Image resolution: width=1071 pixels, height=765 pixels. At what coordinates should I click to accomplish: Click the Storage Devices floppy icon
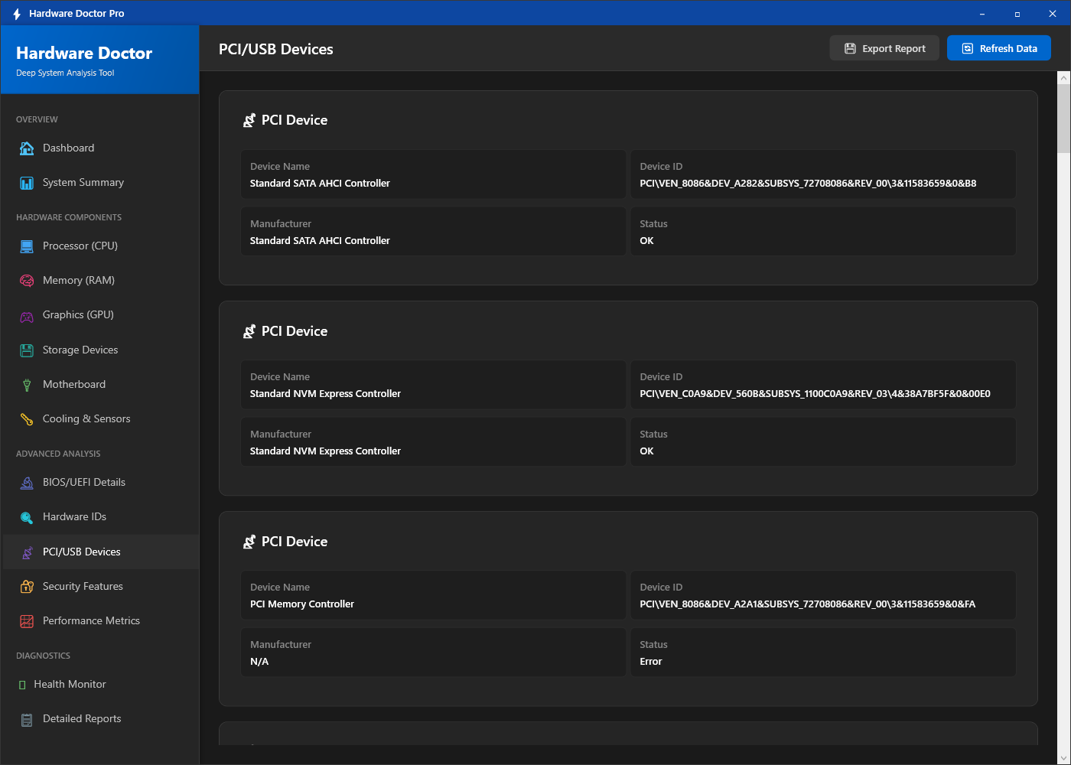click(27, 350)
